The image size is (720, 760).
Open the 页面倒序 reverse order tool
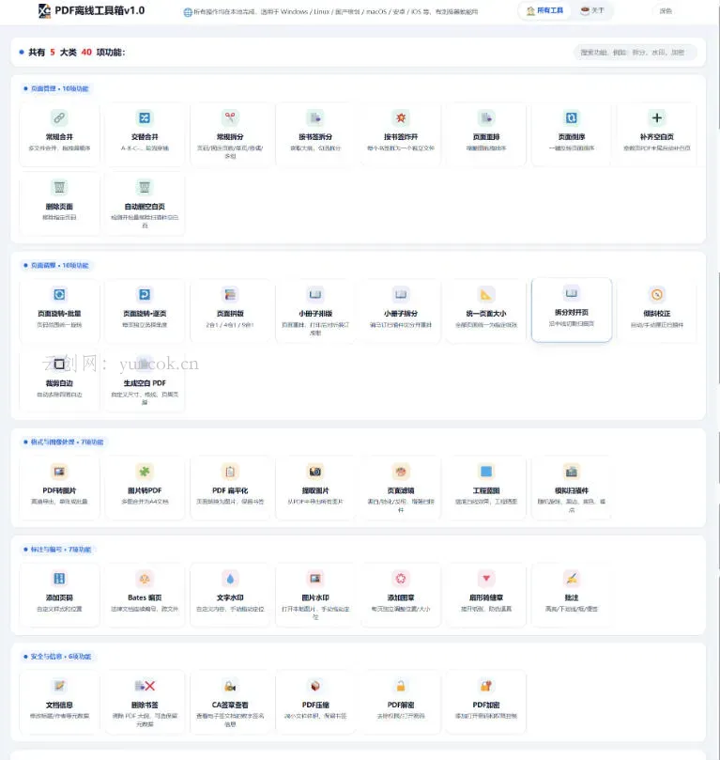tap(572, 134)
